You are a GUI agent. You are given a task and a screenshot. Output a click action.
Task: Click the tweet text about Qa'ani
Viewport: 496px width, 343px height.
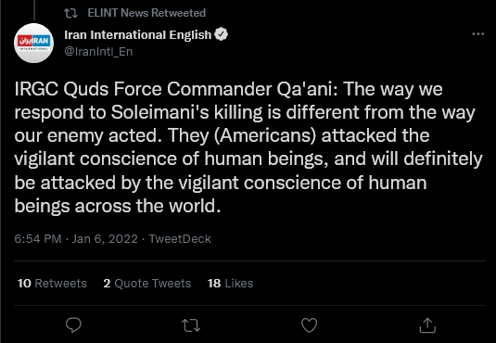tap(248, 147)
